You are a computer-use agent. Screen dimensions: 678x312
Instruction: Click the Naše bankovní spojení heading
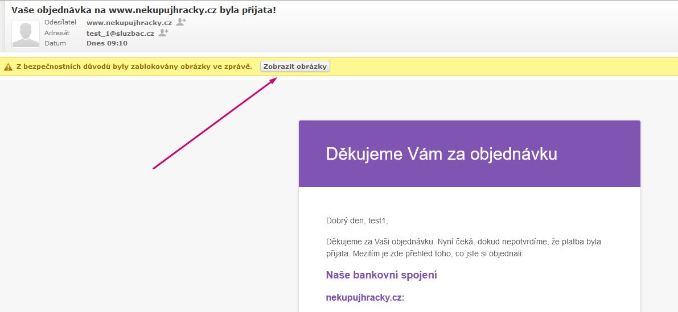381,275
